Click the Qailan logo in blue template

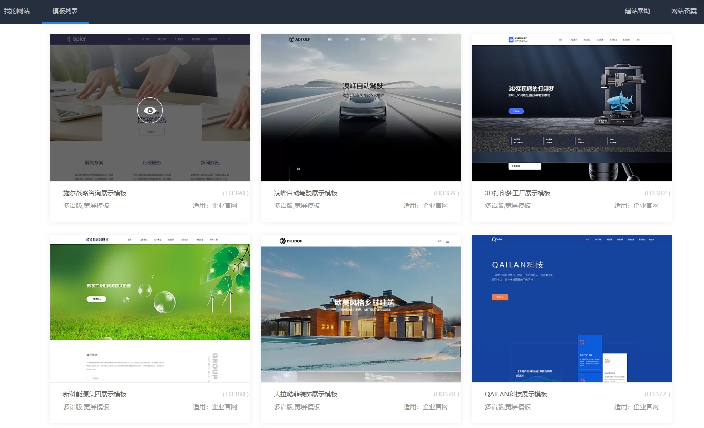[497, 239]
